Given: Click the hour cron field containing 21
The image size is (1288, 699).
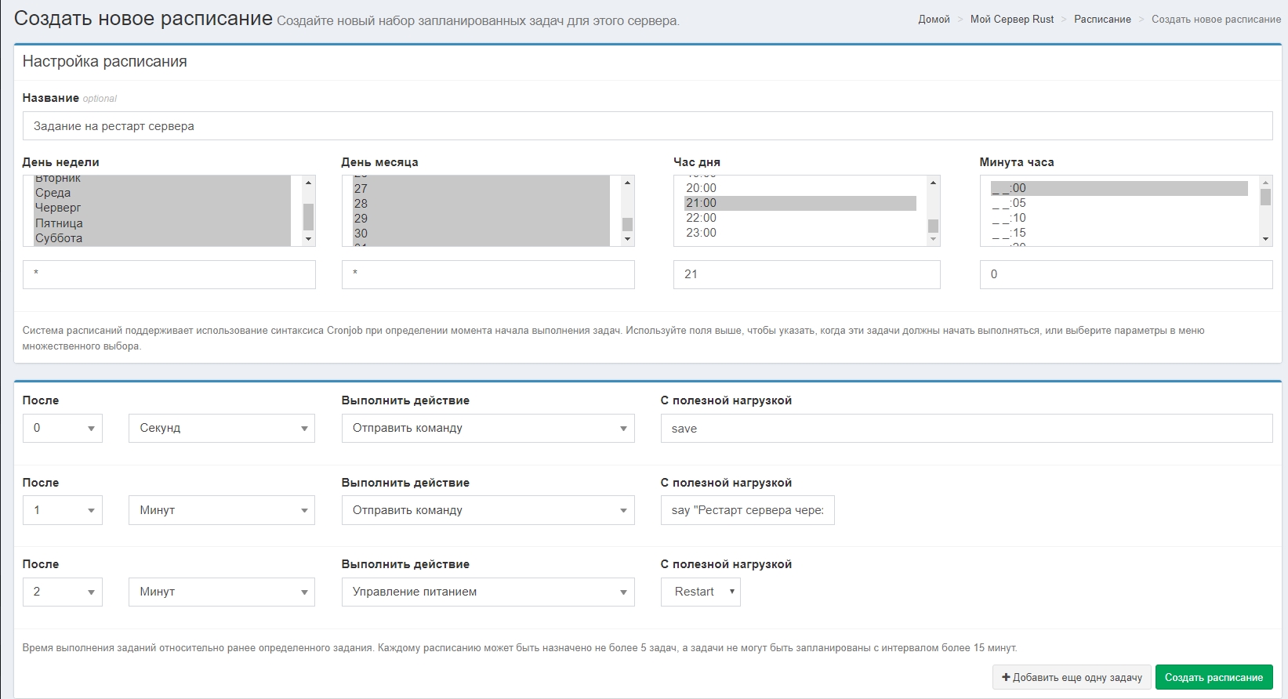Looking at the screenshot, I should pyautogui.click(x=806, y=274).
